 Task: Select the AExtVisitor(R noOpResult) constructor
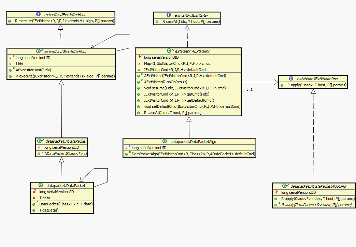[x=166, y=82]
